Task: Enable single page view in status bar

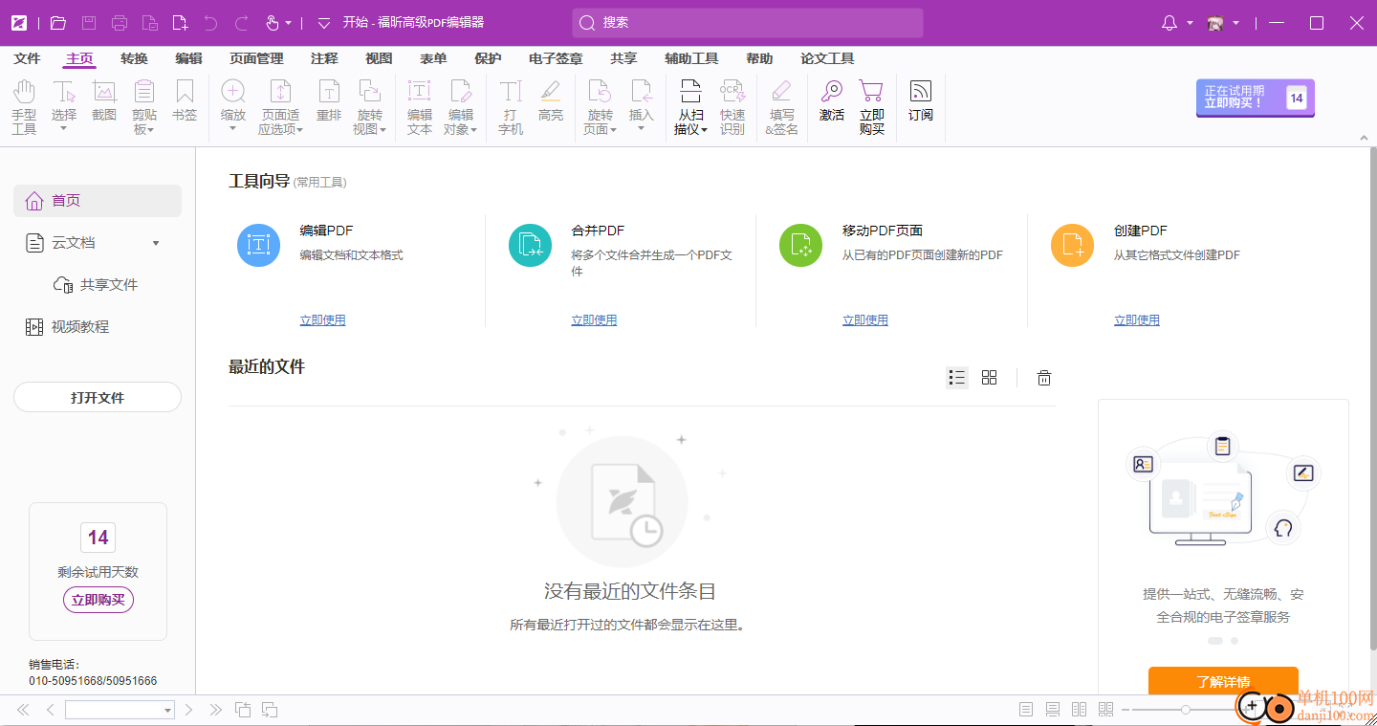Action: [1026, 710]
